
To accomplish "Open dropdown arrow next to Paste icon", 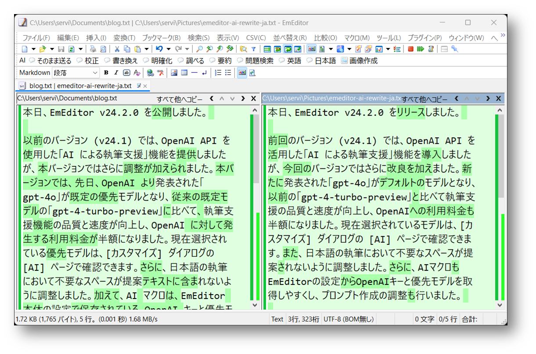I will click(146, 49).
